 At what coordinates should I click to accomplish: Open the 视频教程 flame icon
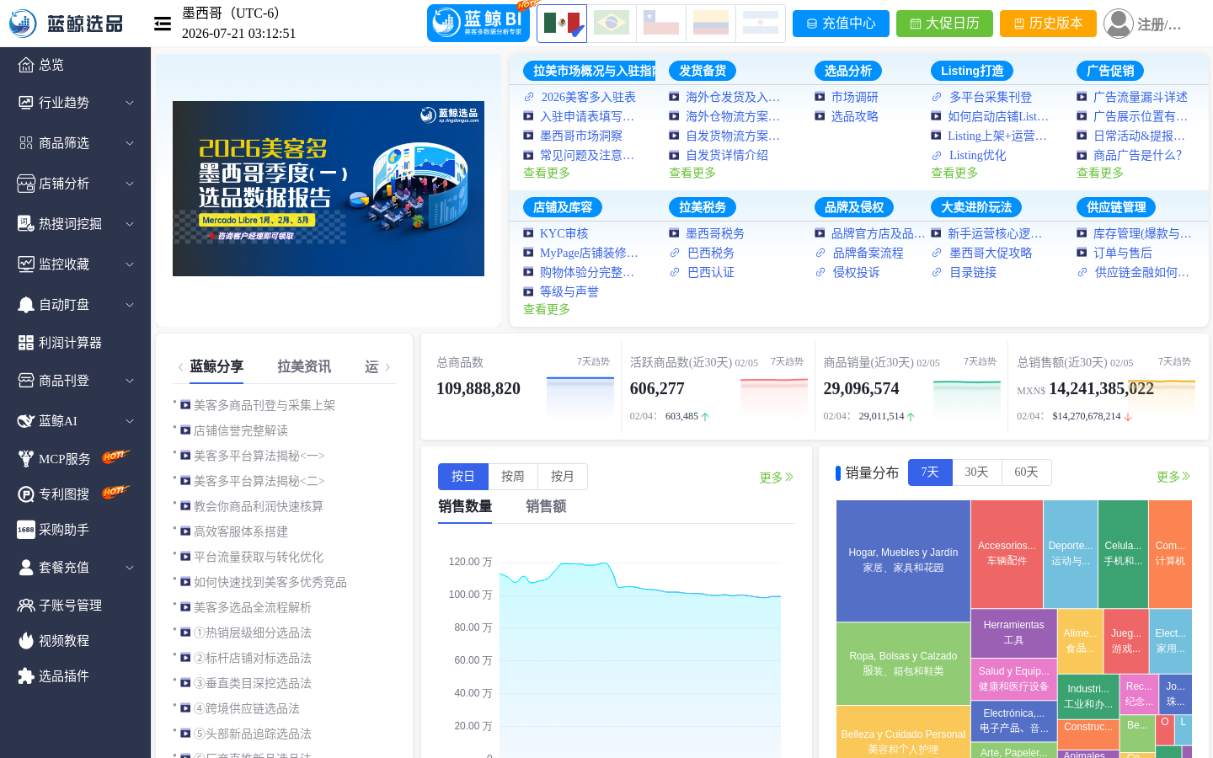pos(26,641)
